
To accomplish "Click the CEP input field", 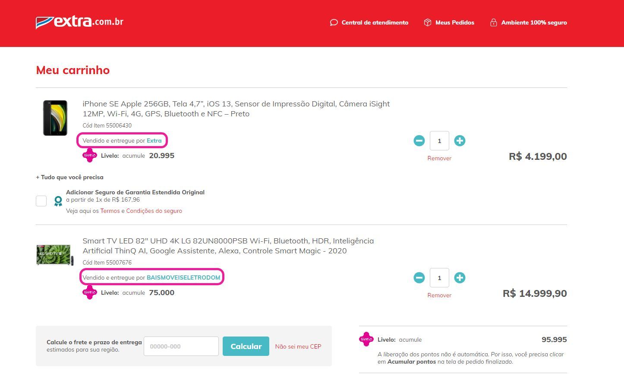I will [181, 346].
